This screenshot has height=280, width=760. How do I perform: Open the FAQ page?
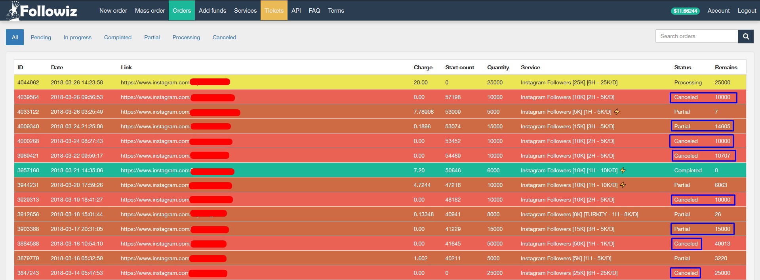click(314, 11)
